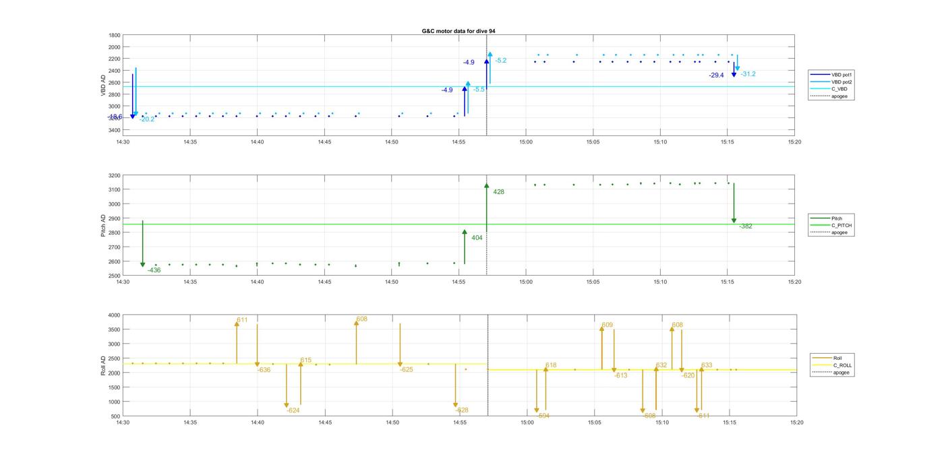Click the 'Roll AD' y-axis label

tap(104, 365)
